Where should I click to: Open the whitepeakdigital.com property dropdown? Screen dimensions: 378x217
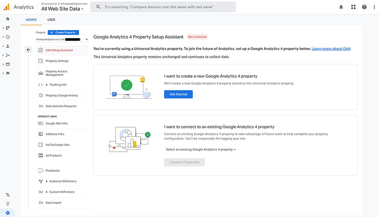[62, 40]
